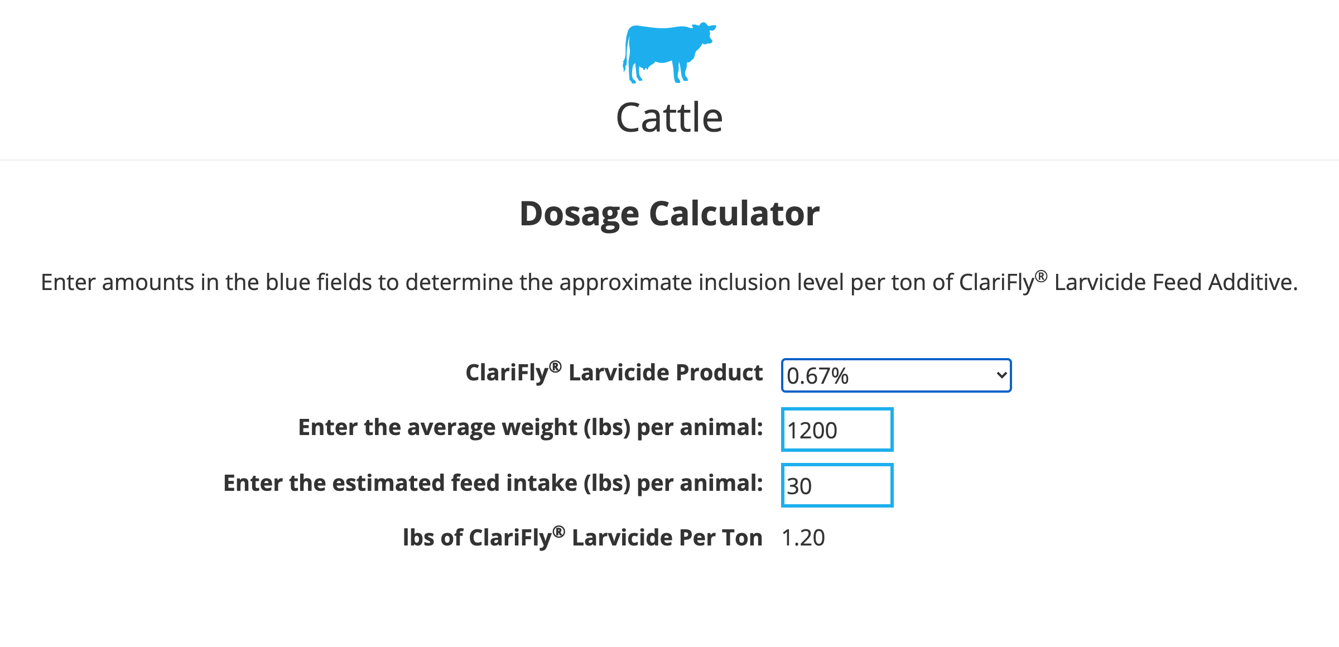This screenshot has height=647, width=1339.
Task: Open the ClariFly Larvicide Product dropdown
Action: (x=896, y=375)
